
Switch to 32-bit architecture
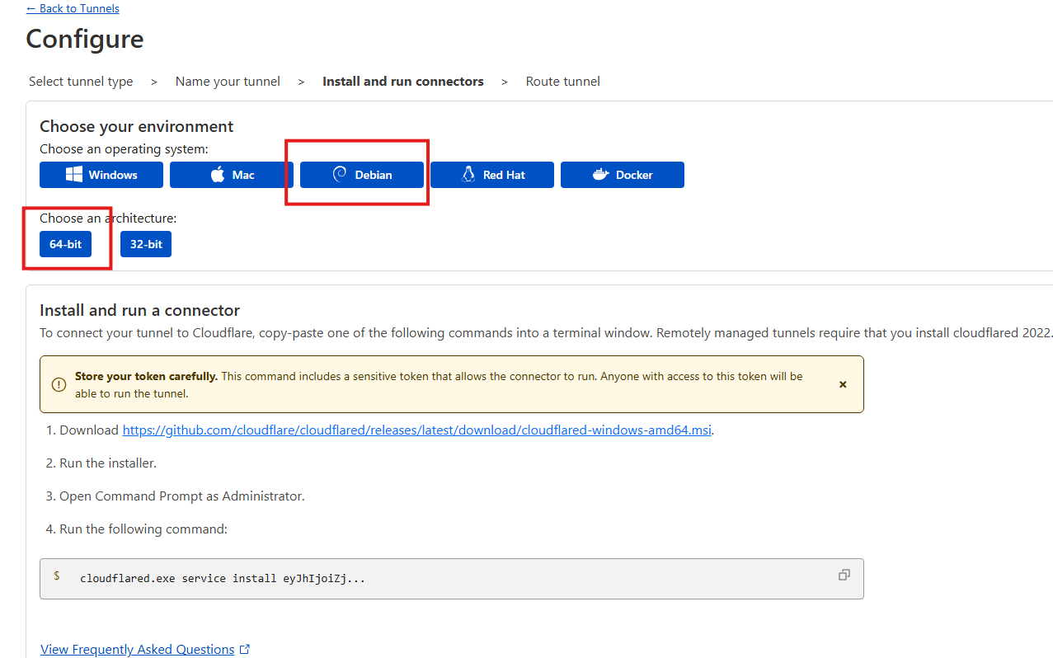point(146,245)
